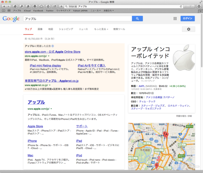Click the Reader button in address bar
203x173 pixels.
pos(189,6)
